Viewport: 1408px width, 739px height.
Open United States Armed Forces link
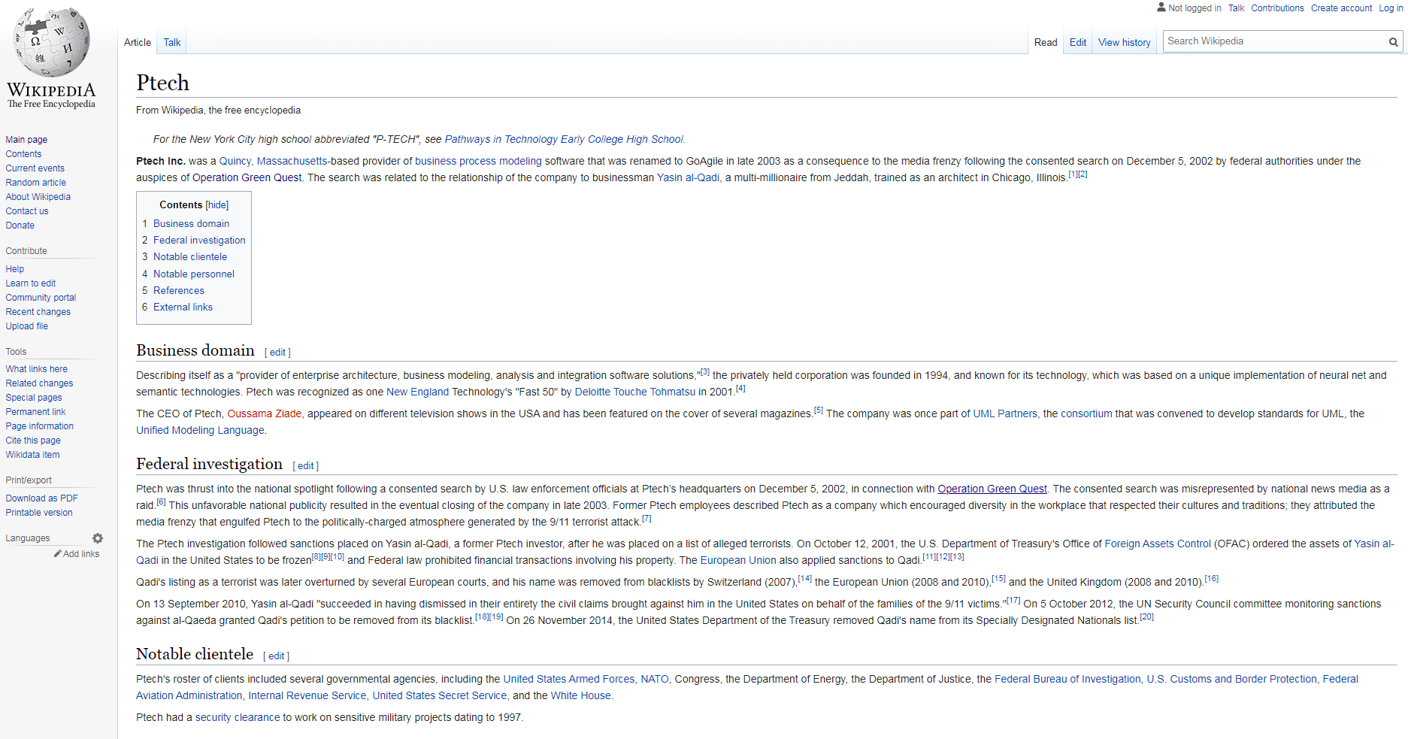[x=569, y=680]
